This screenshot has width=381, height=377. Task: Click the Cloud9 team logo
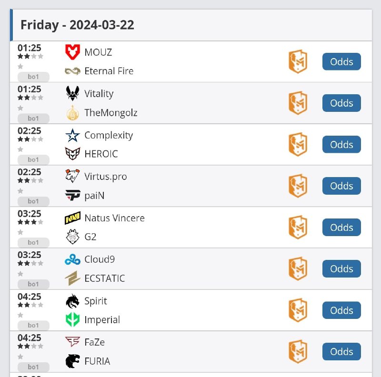[x=72, y=259]
